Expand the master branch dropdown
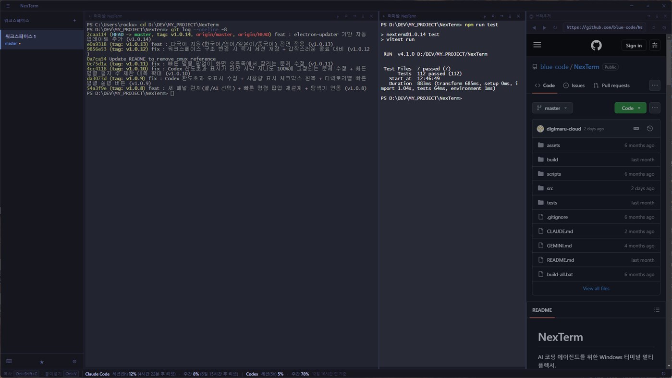Screen dimensions: 672x378 coord(552,108)
